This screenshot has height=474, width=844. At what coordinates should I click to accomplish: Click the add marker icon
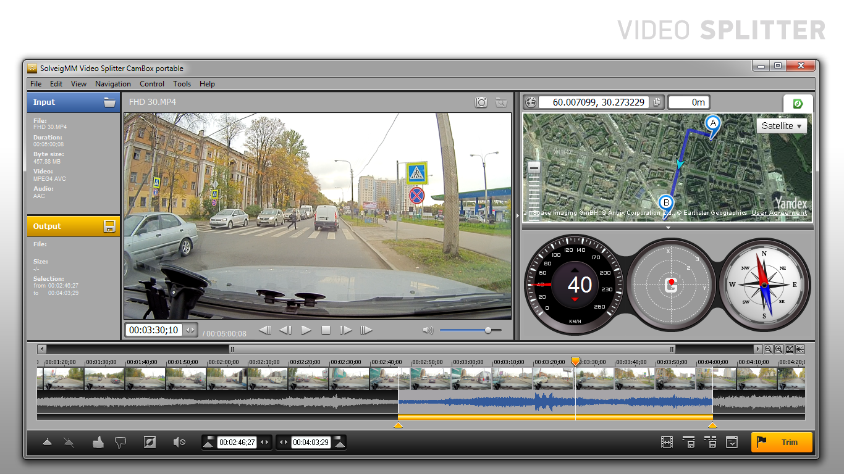point(48,442)
